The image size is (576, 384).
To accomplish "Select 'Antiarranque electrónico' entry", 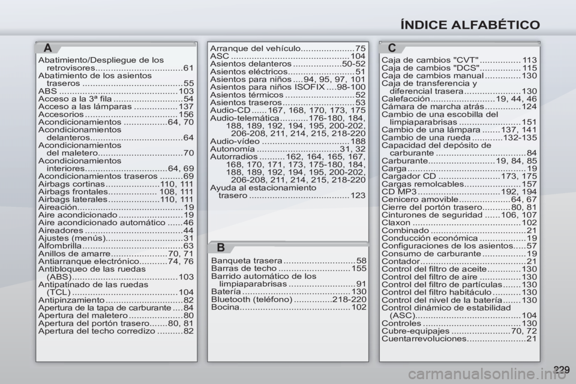I will coord(116,261).
